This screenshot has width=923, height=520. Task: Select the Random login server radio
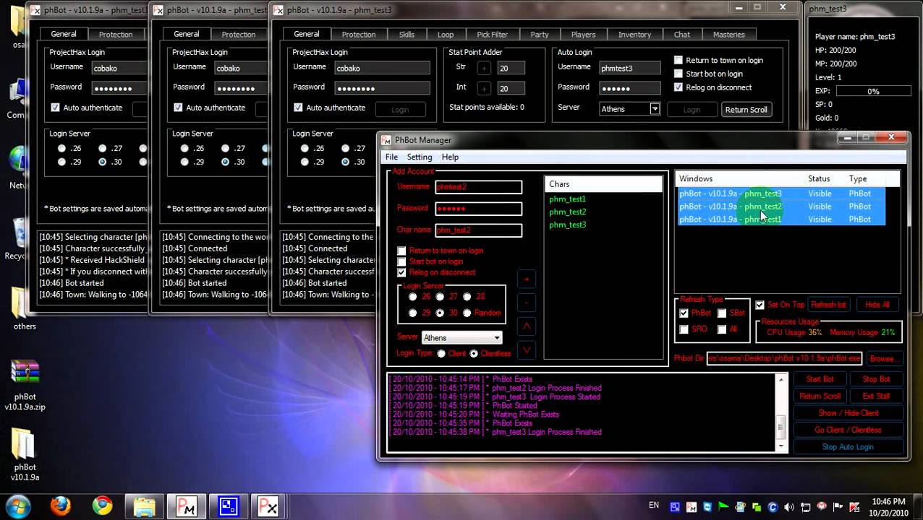click(x=467, y=313)
